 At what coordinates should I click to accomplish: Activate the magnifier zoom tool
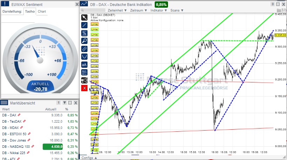click(x=84, y=41)
